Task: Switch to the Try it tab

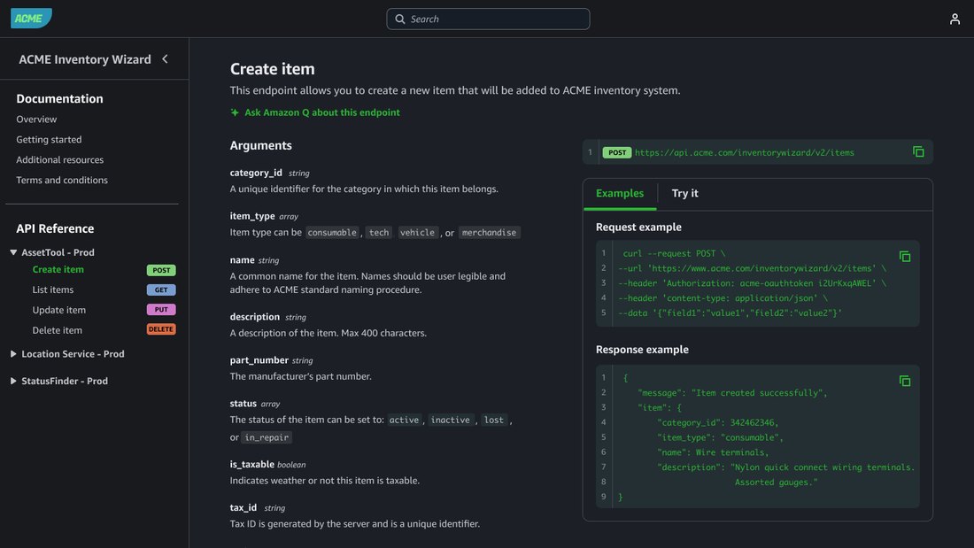Action: click(684, 193)
